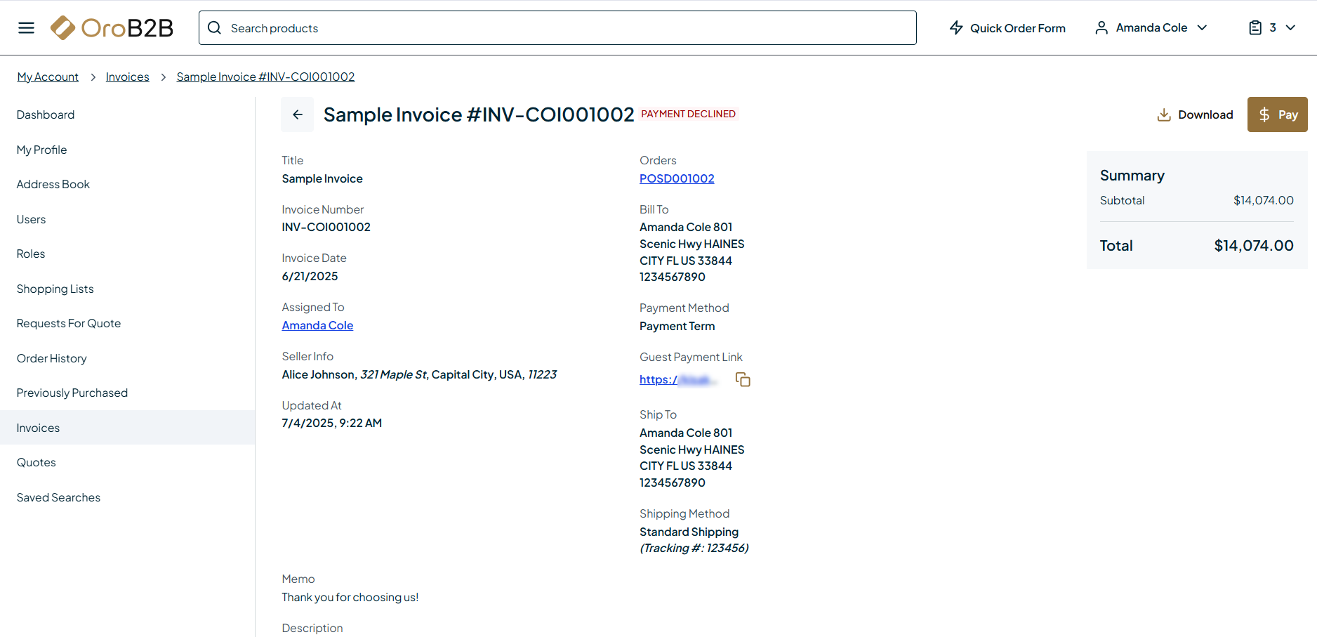This screenshot has width=1317, height=637.
Task: Open Users in the sidebar
Action: [x=32, y=219]
